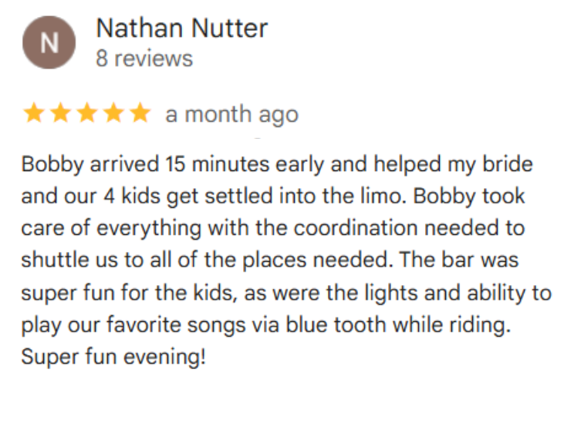Click the line starting "super fun for the kids"
574x436 pixels.
pos(286,293)
